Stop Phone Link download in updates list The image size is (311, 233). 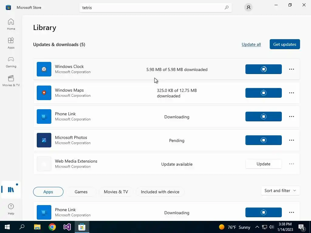263,116
